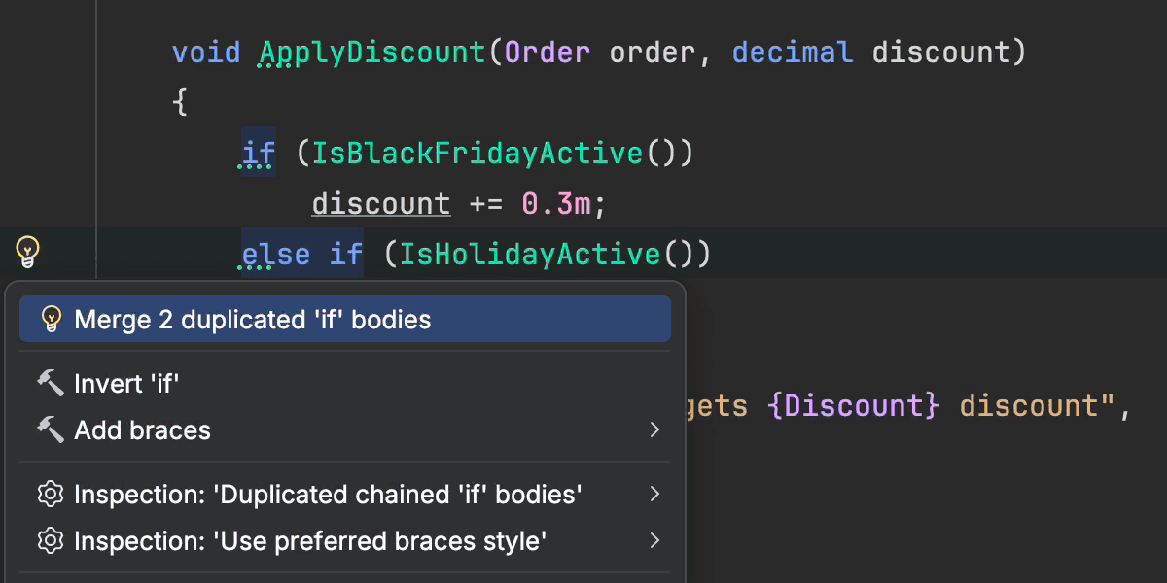Viewport: 1167px width, 583px height.
Task: Click the highlighted 'else if' keyword
Action: tap(301, 255)
